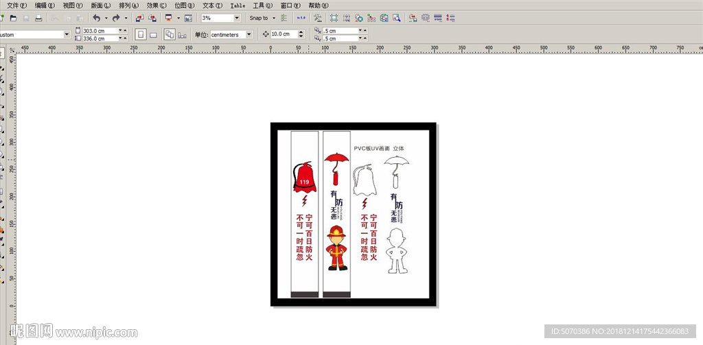
Task: Click the nudge distance field 10.0 cm
Action: 284,34
